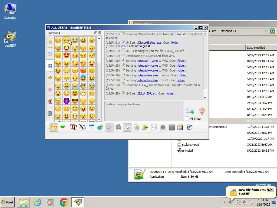Open the symbols emoticon tab
This screenshot has width=277, height=208.
50,113
